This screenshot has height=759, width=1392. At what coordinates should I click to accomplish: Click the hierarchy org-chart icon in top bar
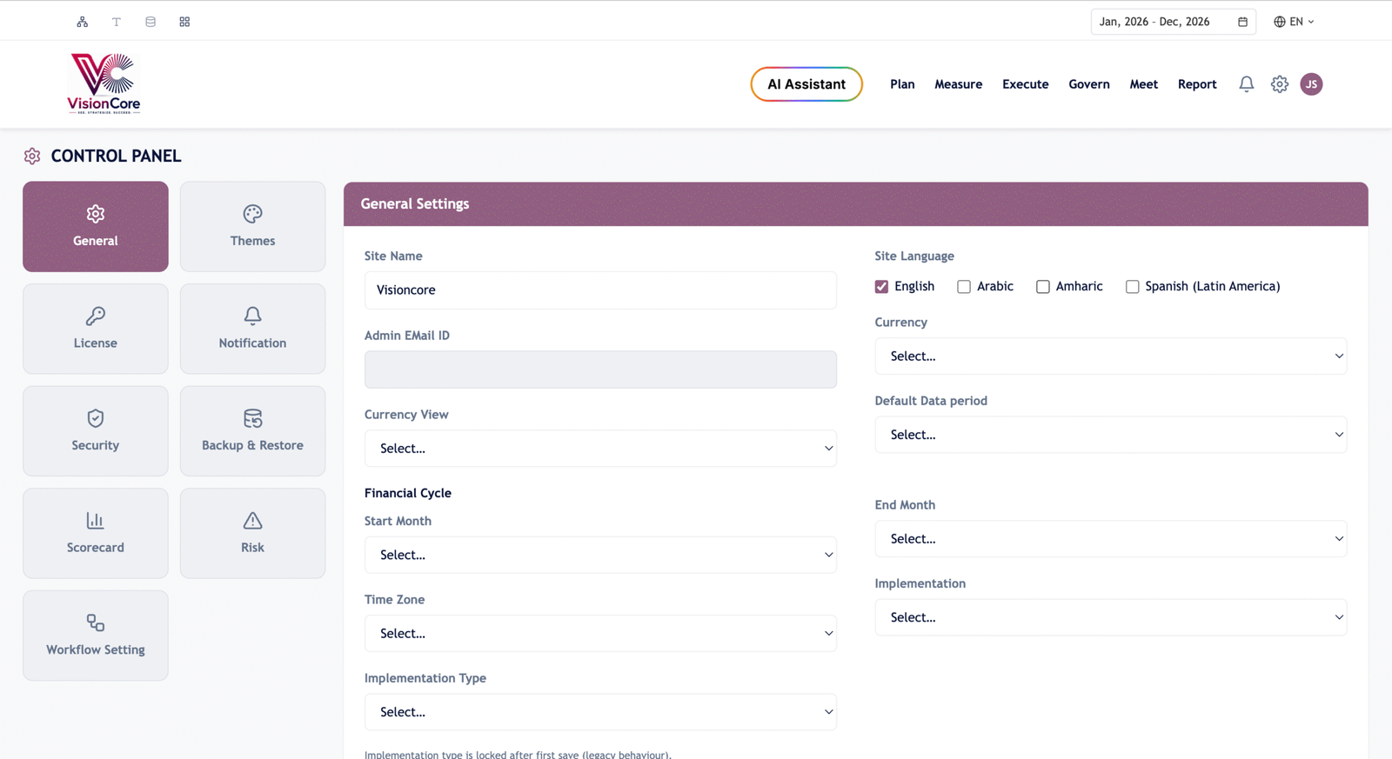(x=83, y=22)
